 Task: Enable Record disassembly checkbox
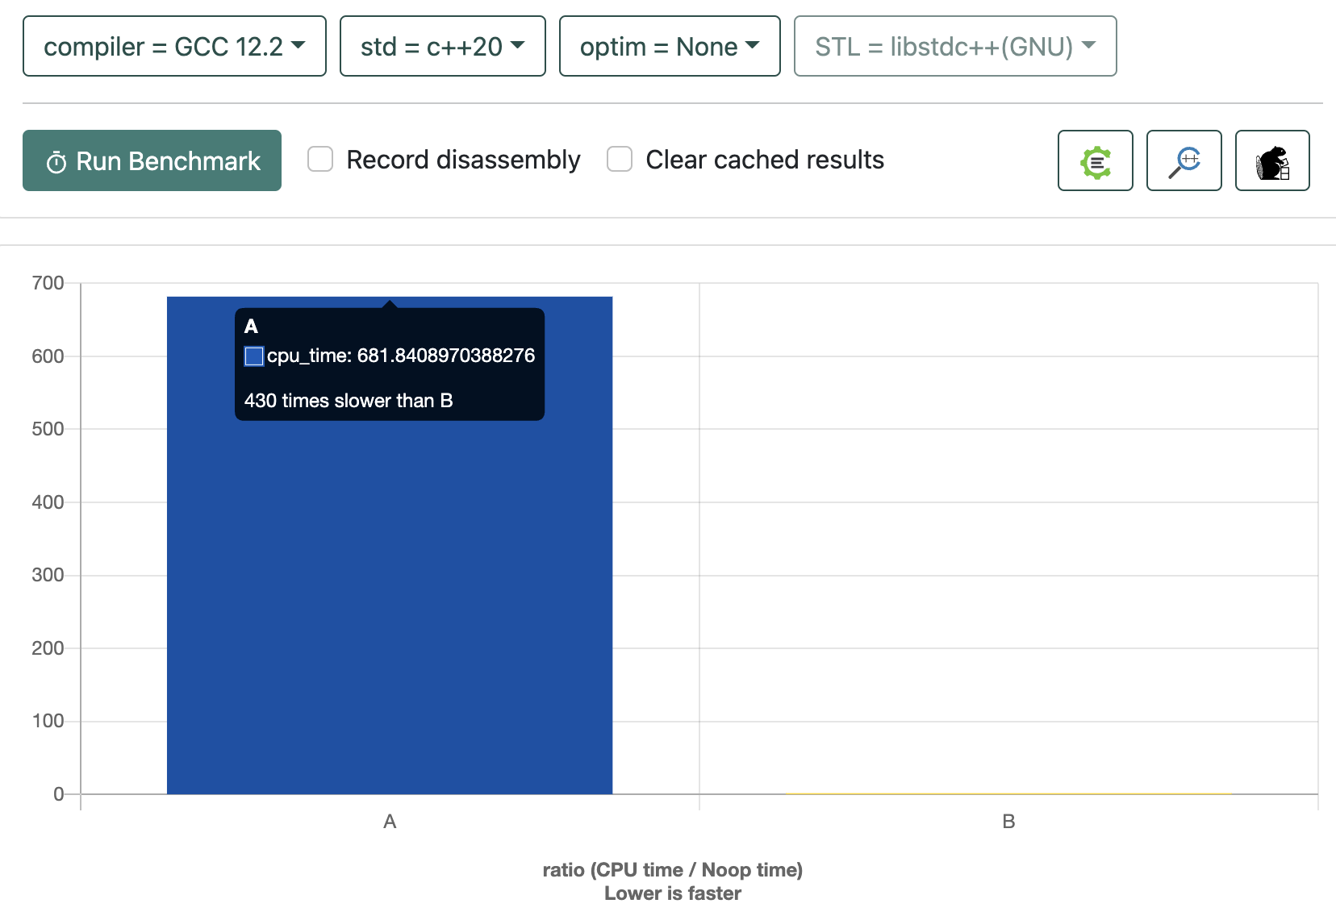[x=320, y=160]
